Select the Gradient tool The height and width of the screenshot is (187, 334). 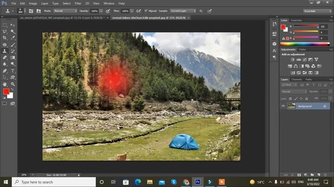pos(13,58)
